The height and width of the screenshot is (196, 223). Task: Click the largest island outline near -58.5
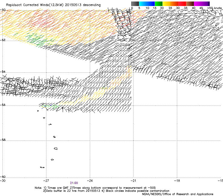pos(56,149)
